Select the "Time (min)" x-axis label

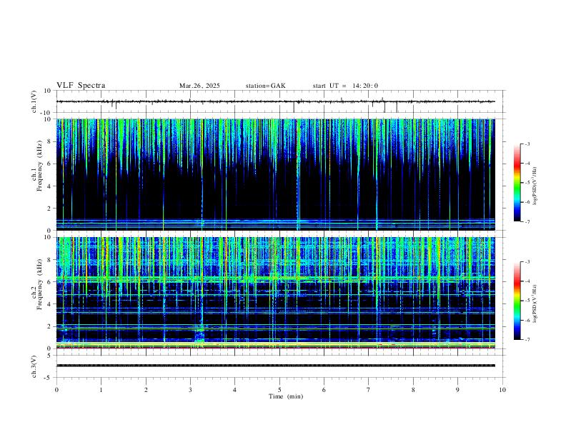(x=286, y=396)
